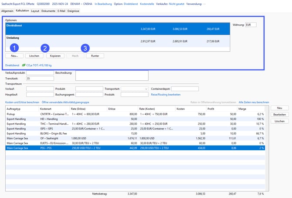Image resolution: width=292 pixels, height=198 pixels.
Task: Click the numbered marker 1 badge
Action: pos(15,48)
